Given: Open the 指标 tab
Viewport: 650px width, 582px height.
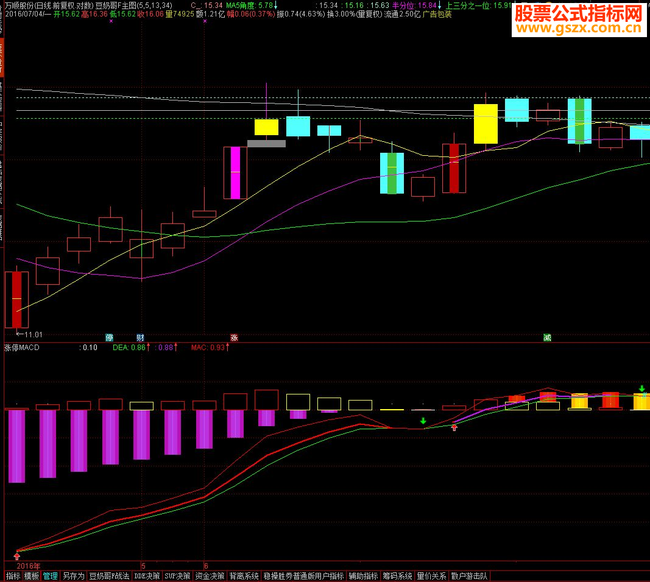Looking at the screenshot, I should (13, 576).
